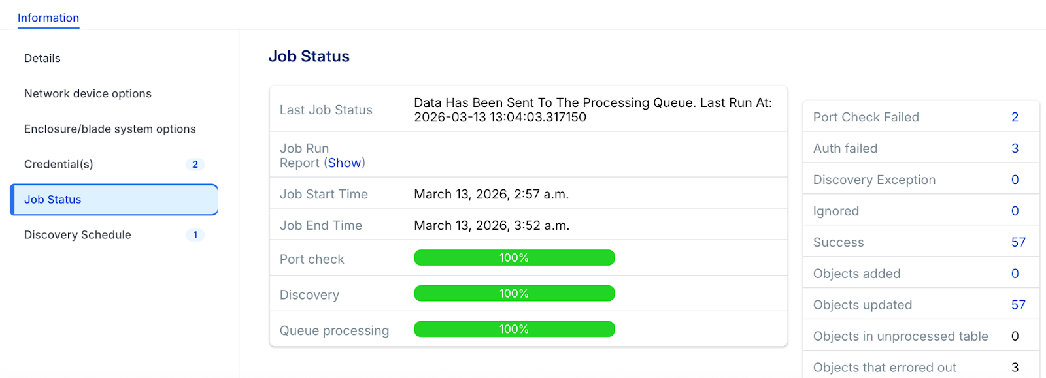This screenshot has height=378, width=1046.
Task: Open the Information tab
Action: point(48,18)
